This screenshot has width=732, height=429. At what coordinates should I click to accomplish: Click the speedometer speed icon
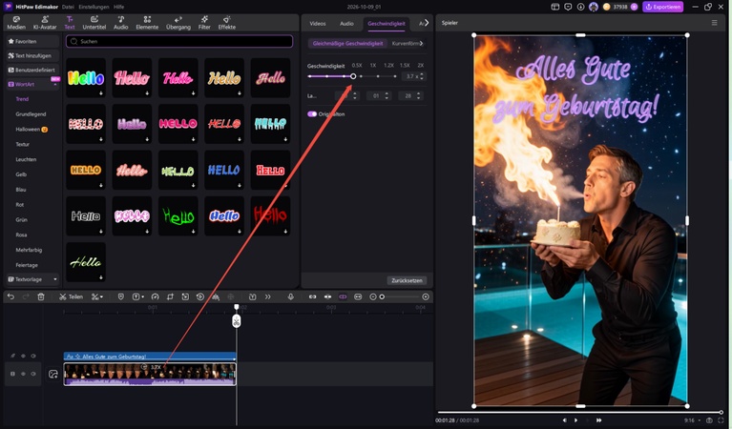pos(156,296)
